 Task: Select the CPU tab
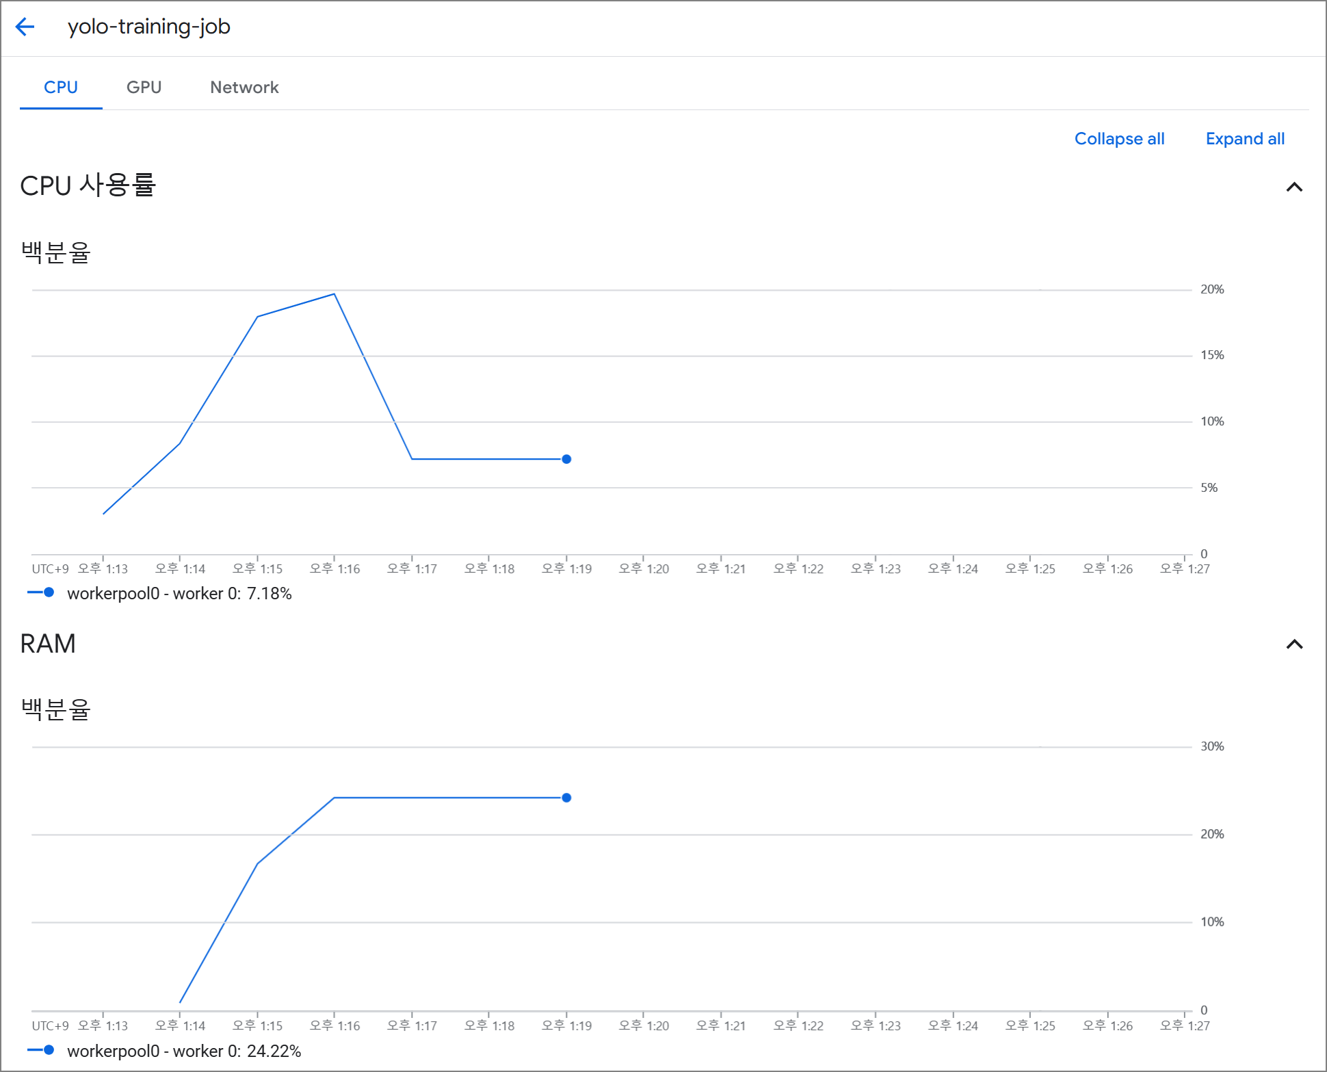click(x=61, y=88)
